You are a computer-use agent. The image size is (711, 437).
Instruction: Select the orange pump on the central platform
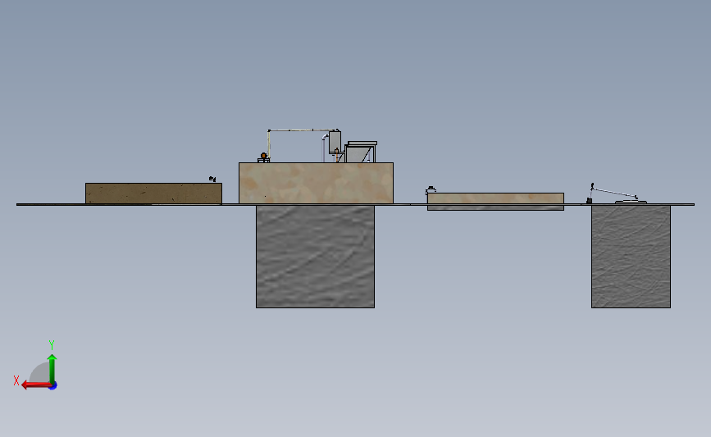tap(263, 157)
